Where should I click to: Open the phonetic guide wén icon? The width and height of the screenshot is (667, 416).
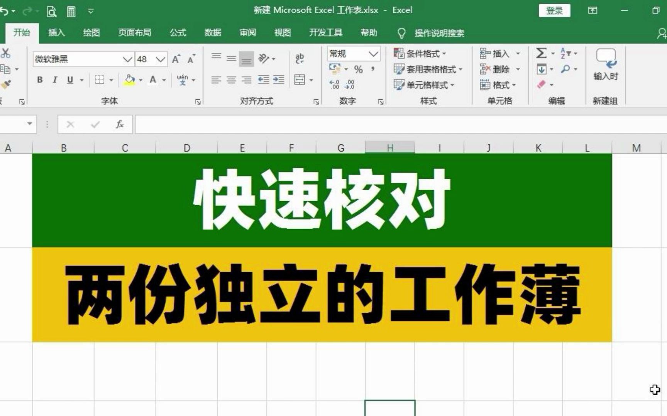click(182, 80)
